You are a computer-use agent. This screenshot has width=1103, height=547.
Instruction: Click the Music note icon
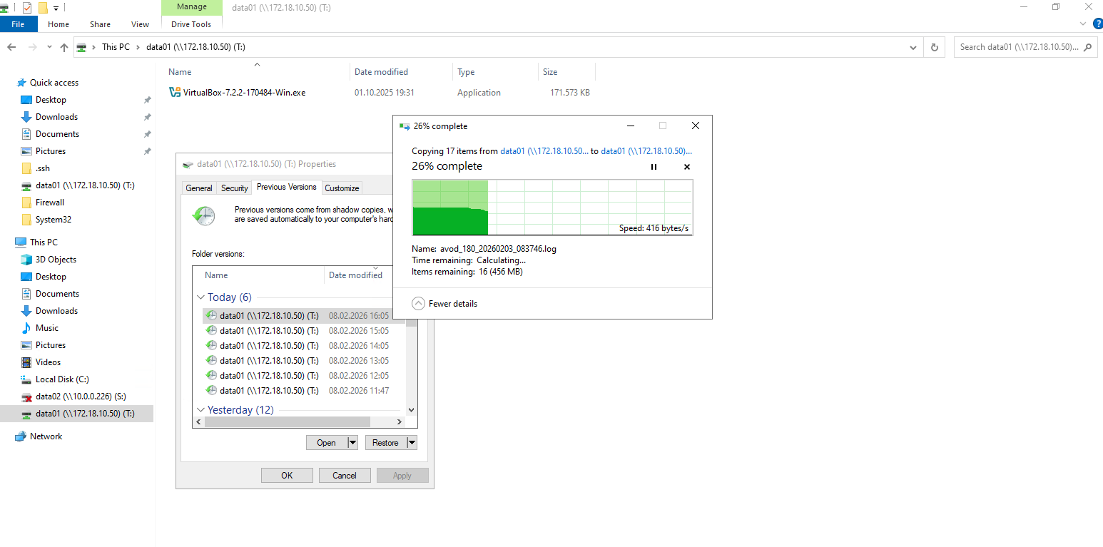(26, 328)
